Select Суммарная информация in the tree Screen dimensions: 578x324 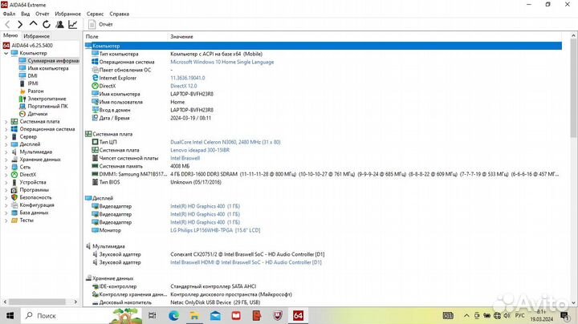(x=49, y=61)
